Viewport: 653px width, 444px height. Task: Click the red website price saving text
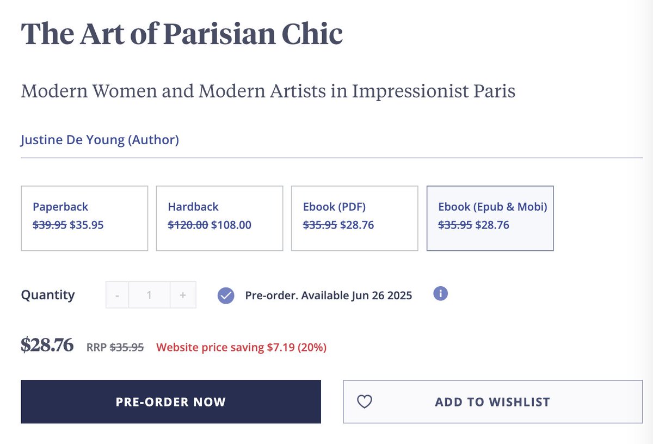pos(241,347)
